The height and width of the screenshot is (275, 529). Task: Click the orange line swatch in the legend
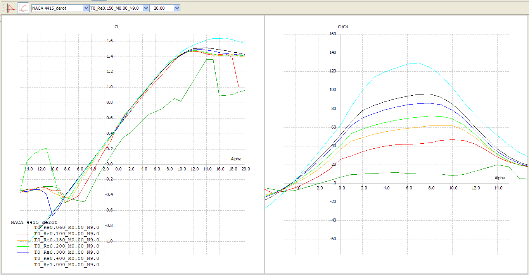click(22, 240)
